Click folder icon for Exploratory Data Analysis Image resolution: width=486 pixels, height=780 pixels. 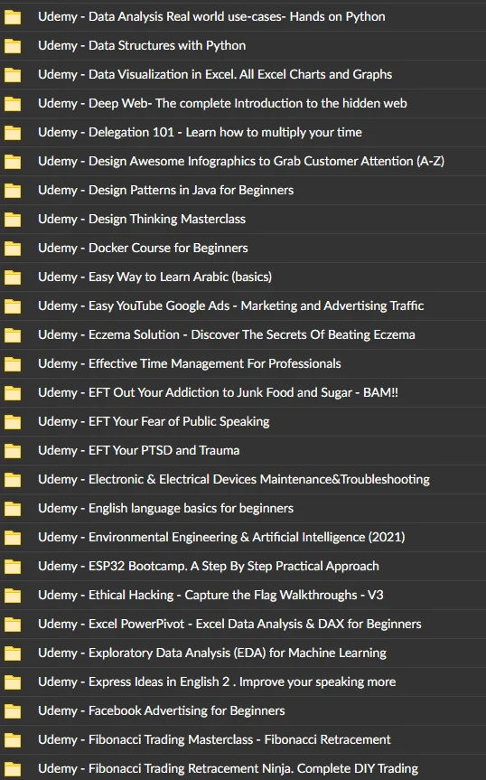coord(13,653)
